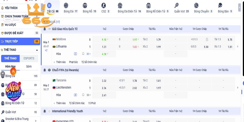The height and width of the screenshot is (122, 244).
Task: Toggle bell for International Friendly Youth
Action: click(x=45, y=111)
